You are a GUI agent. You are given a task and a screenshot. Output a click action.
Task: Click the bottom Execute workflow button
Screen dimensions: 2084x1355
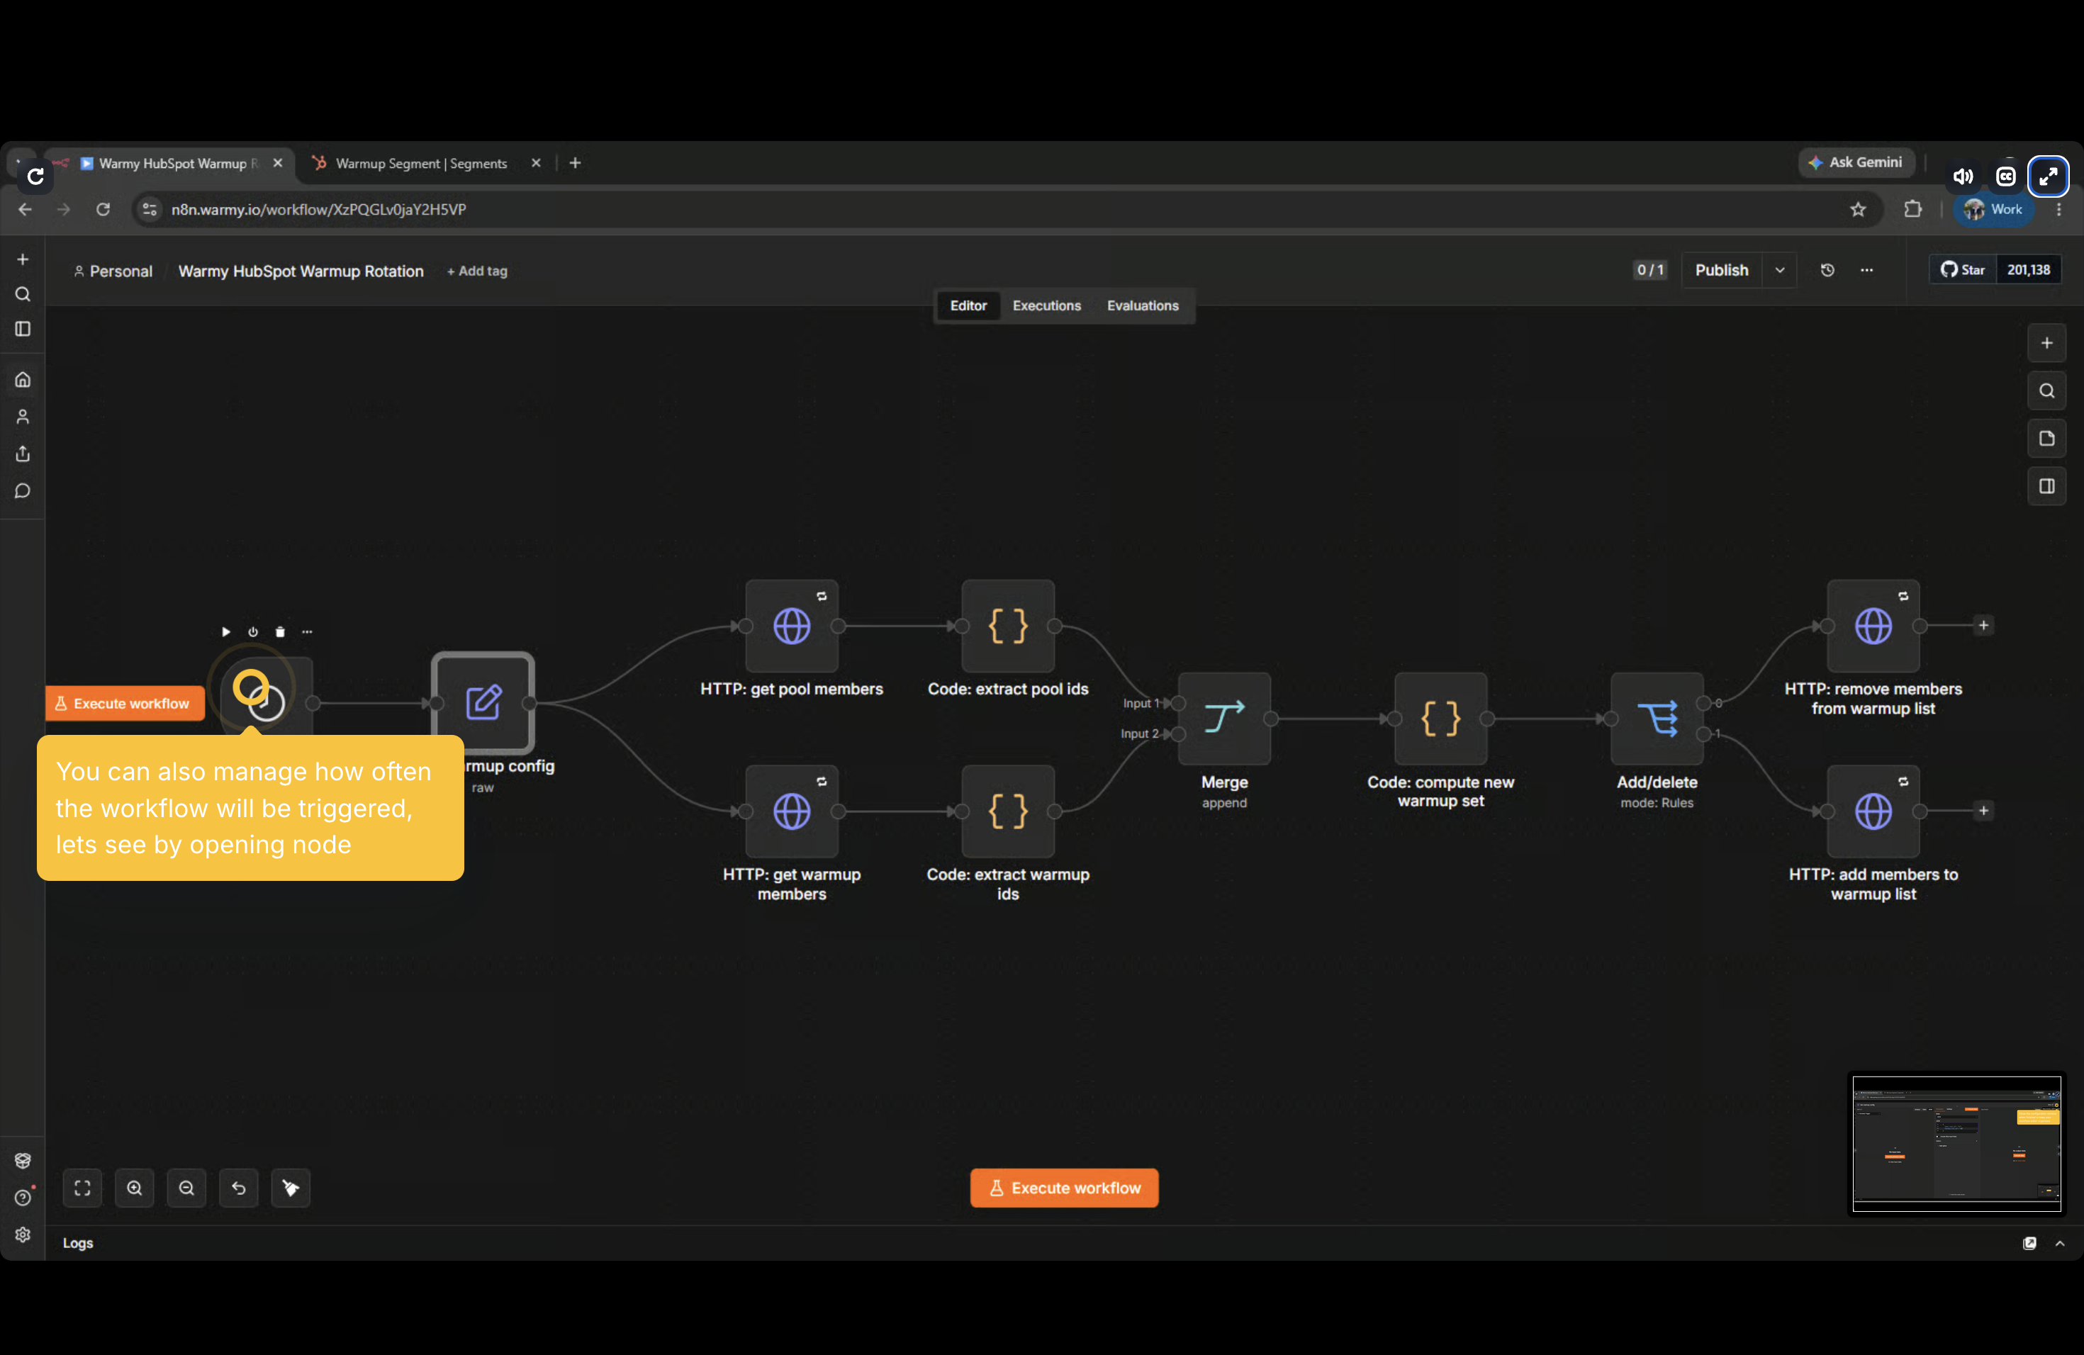[x=1064, y=1188]
